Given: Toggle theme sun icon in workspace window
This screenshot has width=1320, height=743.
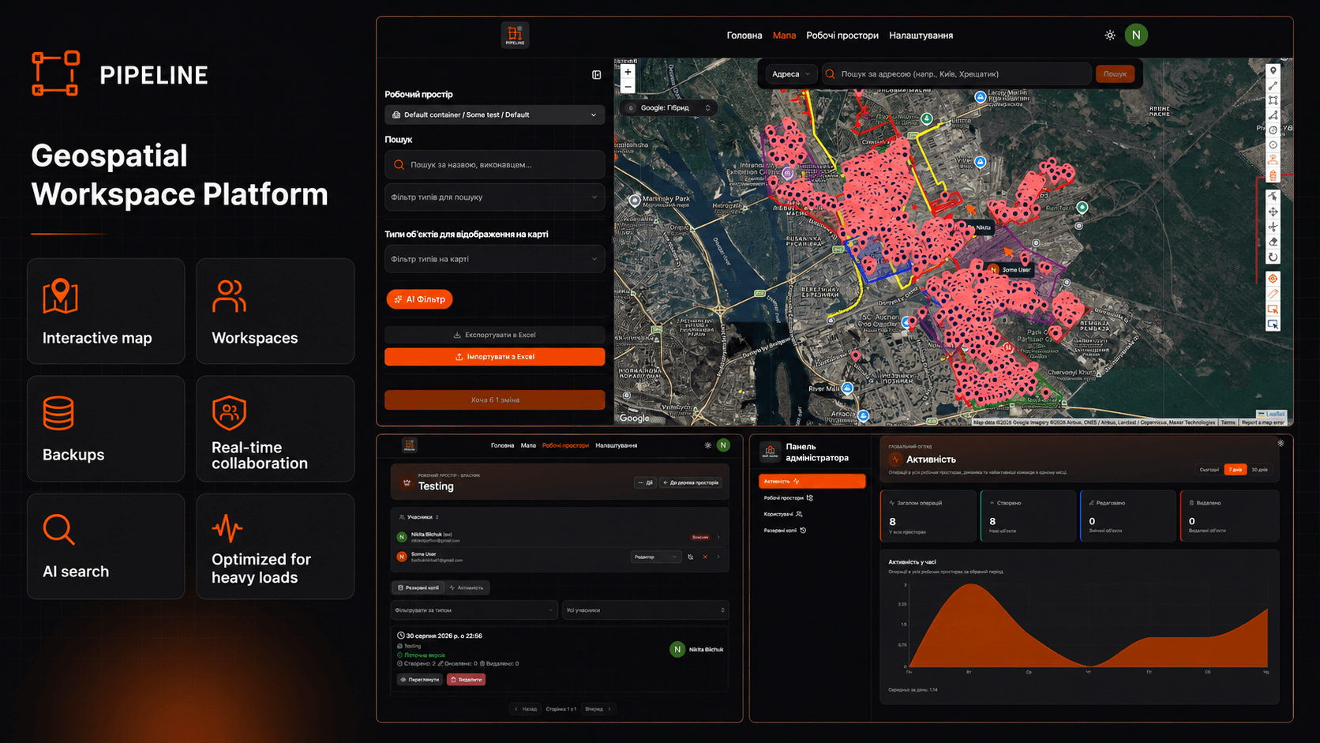Looking at the screenshot, I should pyautogui.click(x=707, y=445).
